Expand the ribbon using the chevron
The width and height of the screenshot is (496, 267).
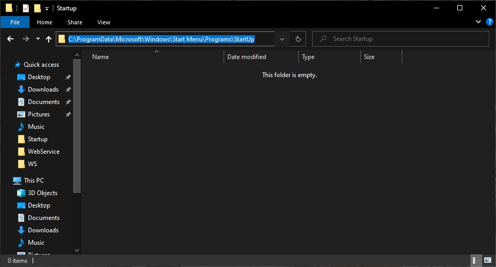coord(478,22)
